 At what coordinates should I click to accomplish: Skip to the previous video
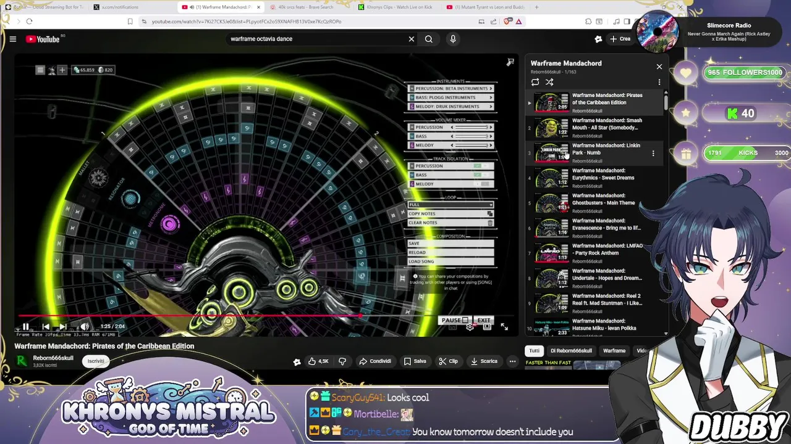pyautogui.click(x=46, y=327)
